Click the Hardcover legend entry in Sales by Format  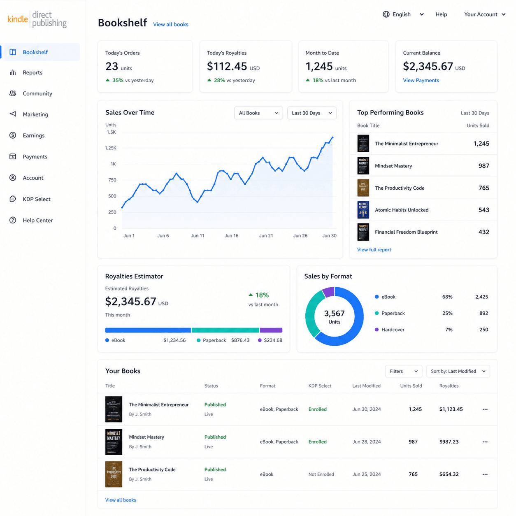390,330
